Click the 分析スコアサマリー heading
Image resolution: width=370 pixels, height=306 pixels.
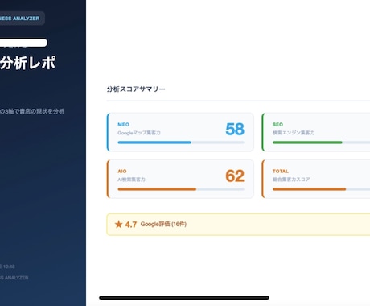coord(136,89)
